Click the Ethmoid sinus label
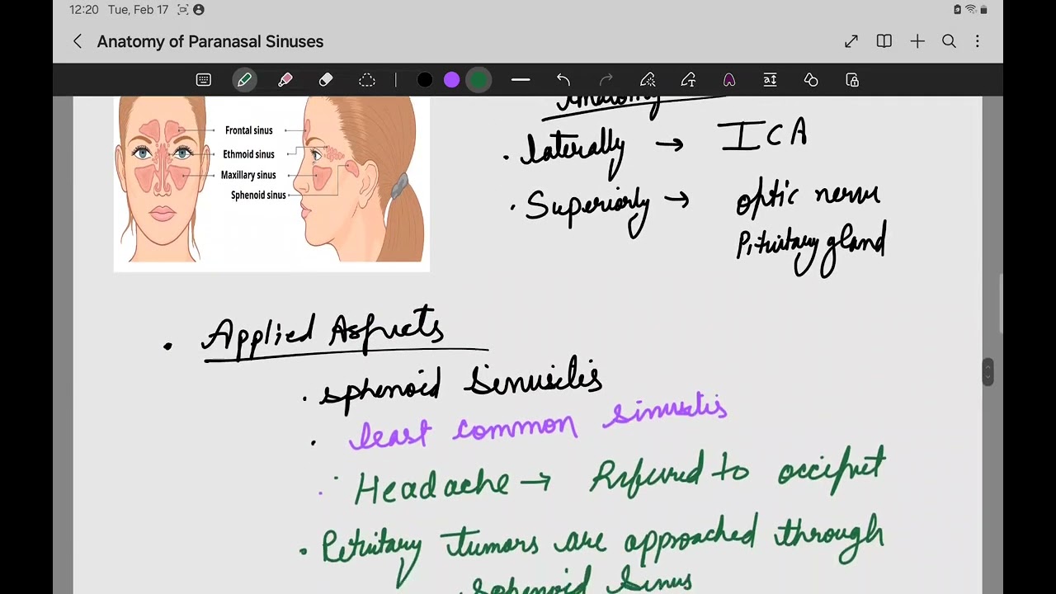1056x594 pixels. point(248,154)
